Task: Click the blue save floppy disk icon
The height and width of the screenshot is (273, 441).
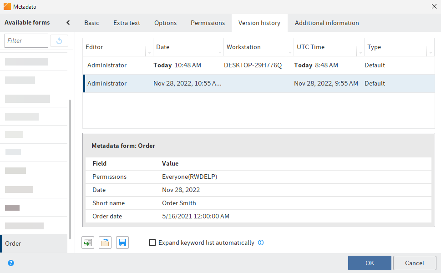Action: click(x=122, y=243)
